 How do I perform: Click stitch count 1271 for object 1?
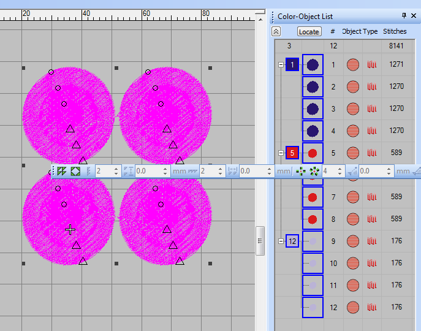tap(396, 64)
